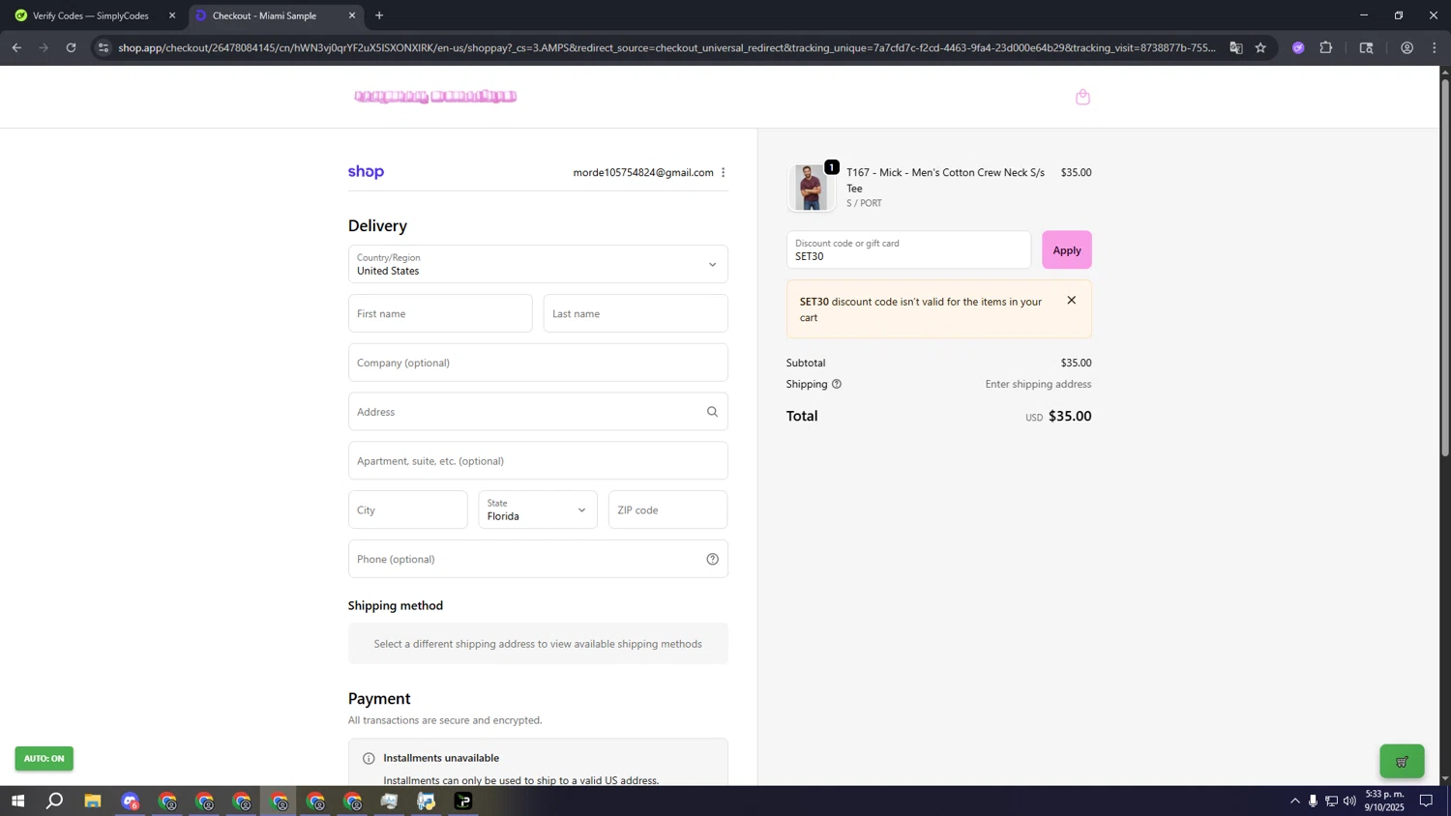Open network settings tray icon
This screenshot has width=1451, height=816.
[1331, 801]
